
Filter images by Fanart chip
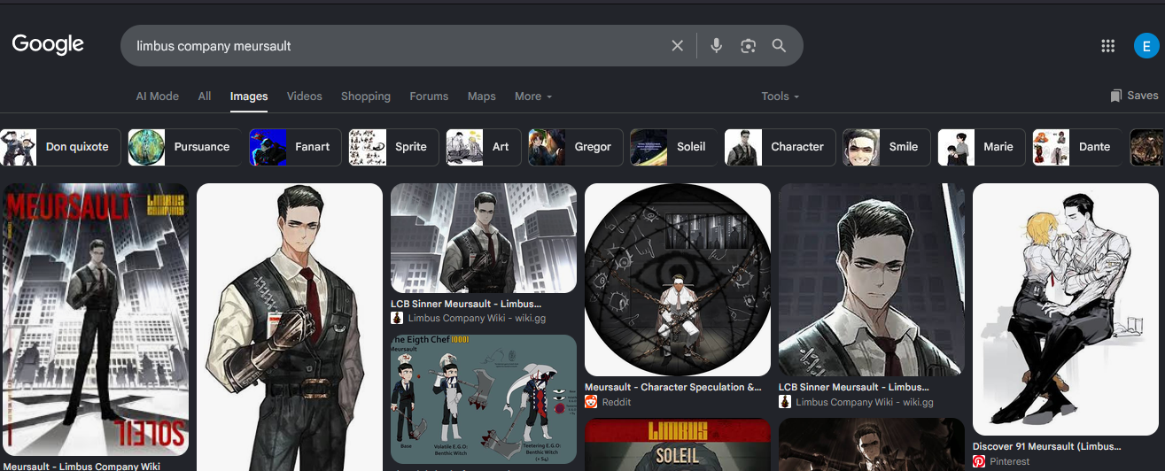click(x=295, y=147)
